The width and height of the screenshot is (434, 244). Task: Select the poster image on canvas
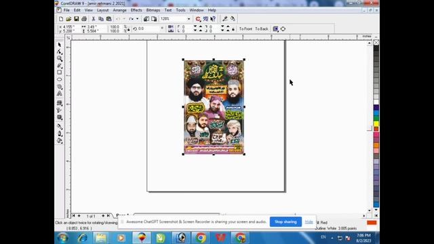214,107
